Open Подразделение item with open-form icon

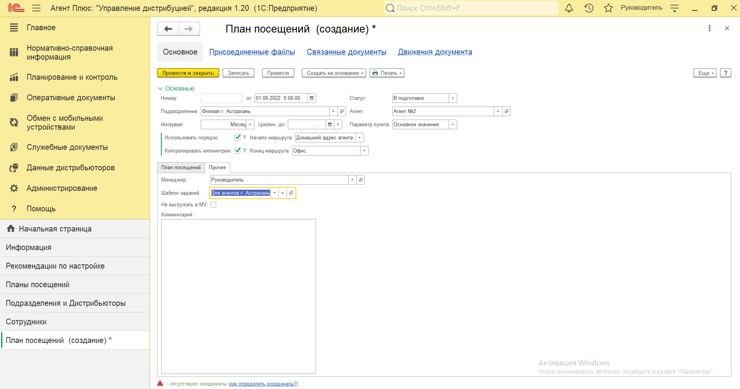342,111
